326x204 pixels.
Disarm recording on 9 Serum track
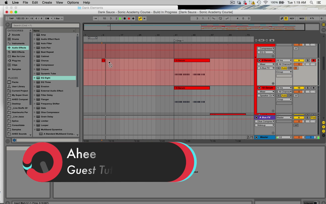[x=314, y=60]
